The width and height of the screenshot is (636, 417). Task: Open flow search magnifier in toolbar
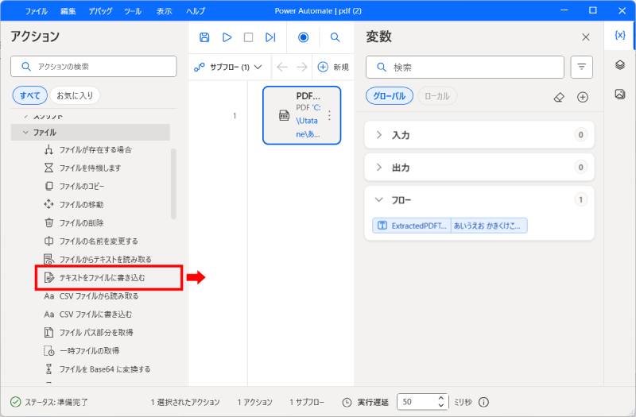(x=335, y=37)
